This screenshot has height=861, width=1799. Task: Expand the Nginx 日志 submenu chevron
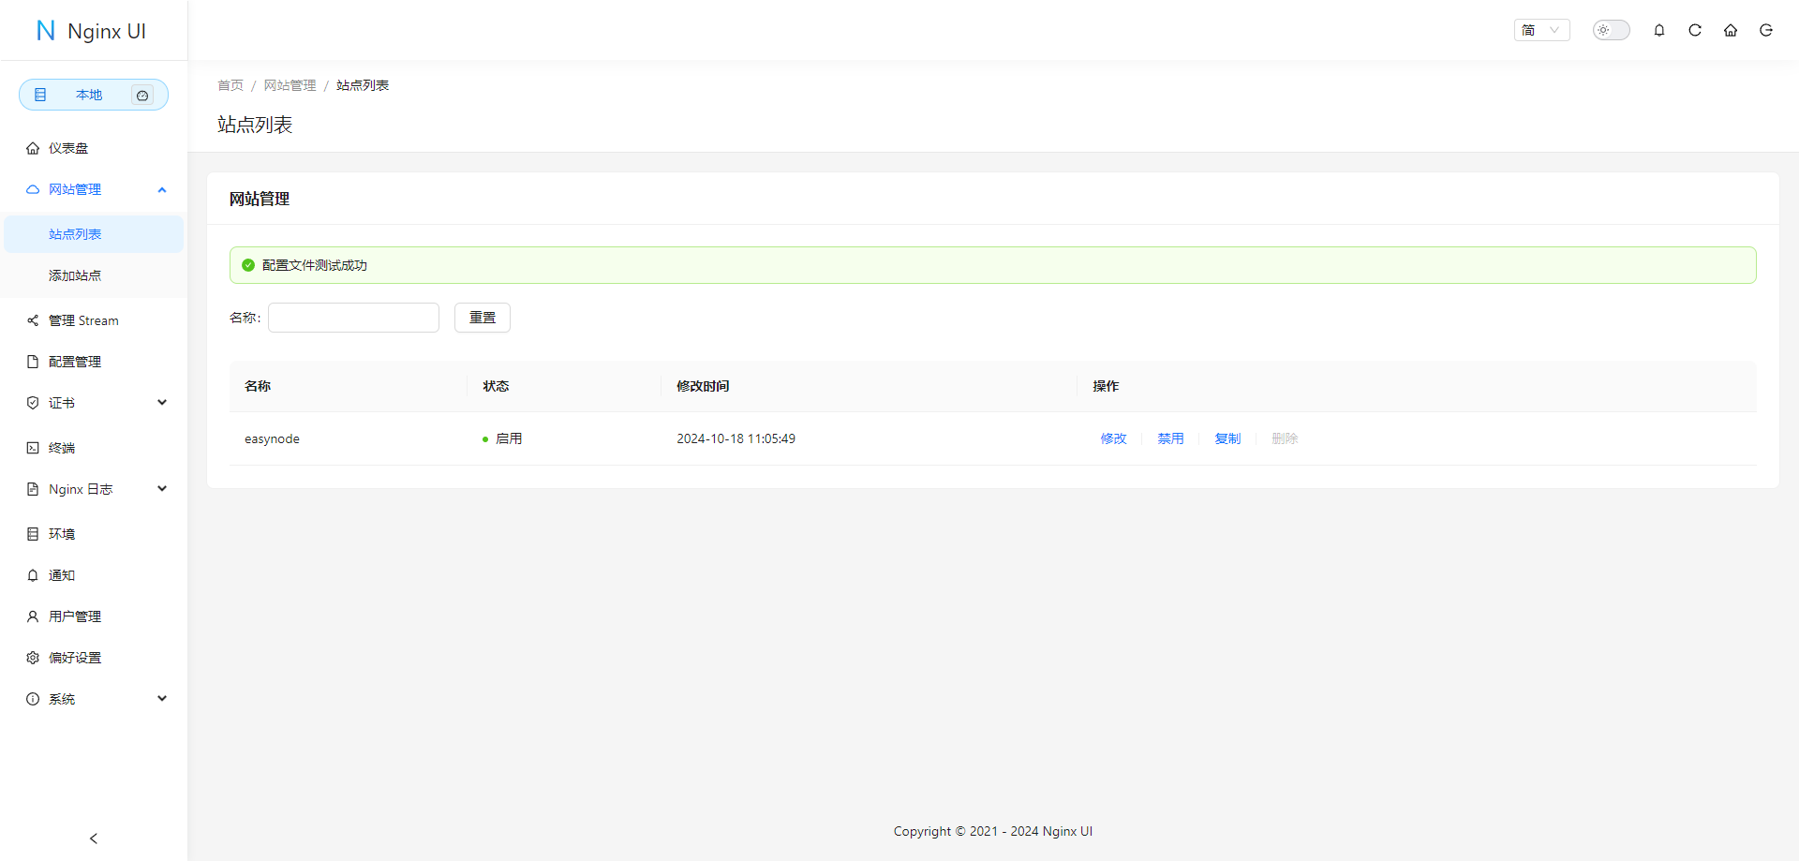point(162,489)
